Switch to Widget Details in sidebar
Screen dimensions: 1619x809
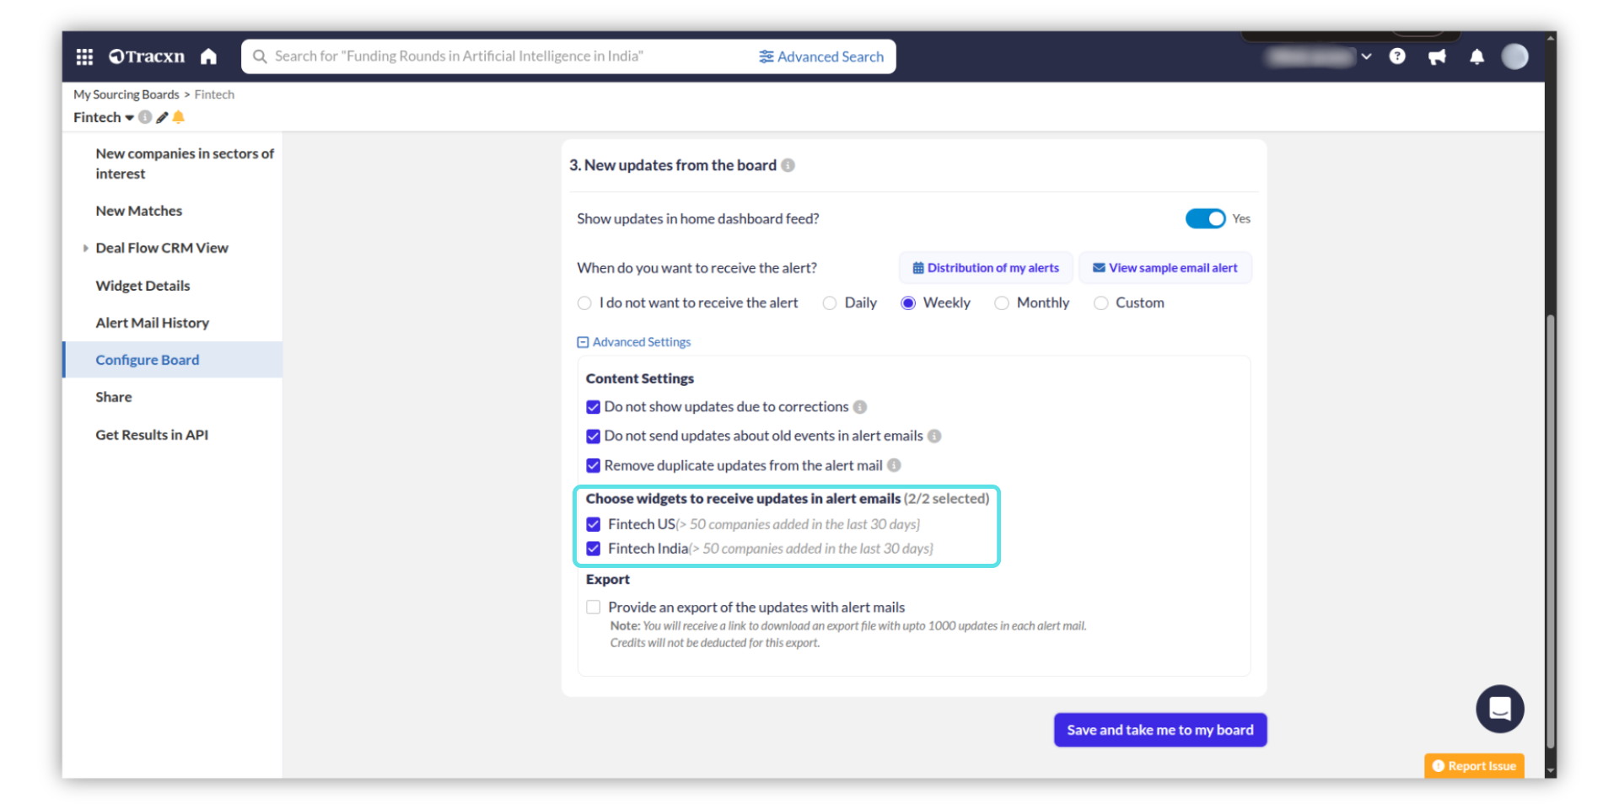(143, 286)
